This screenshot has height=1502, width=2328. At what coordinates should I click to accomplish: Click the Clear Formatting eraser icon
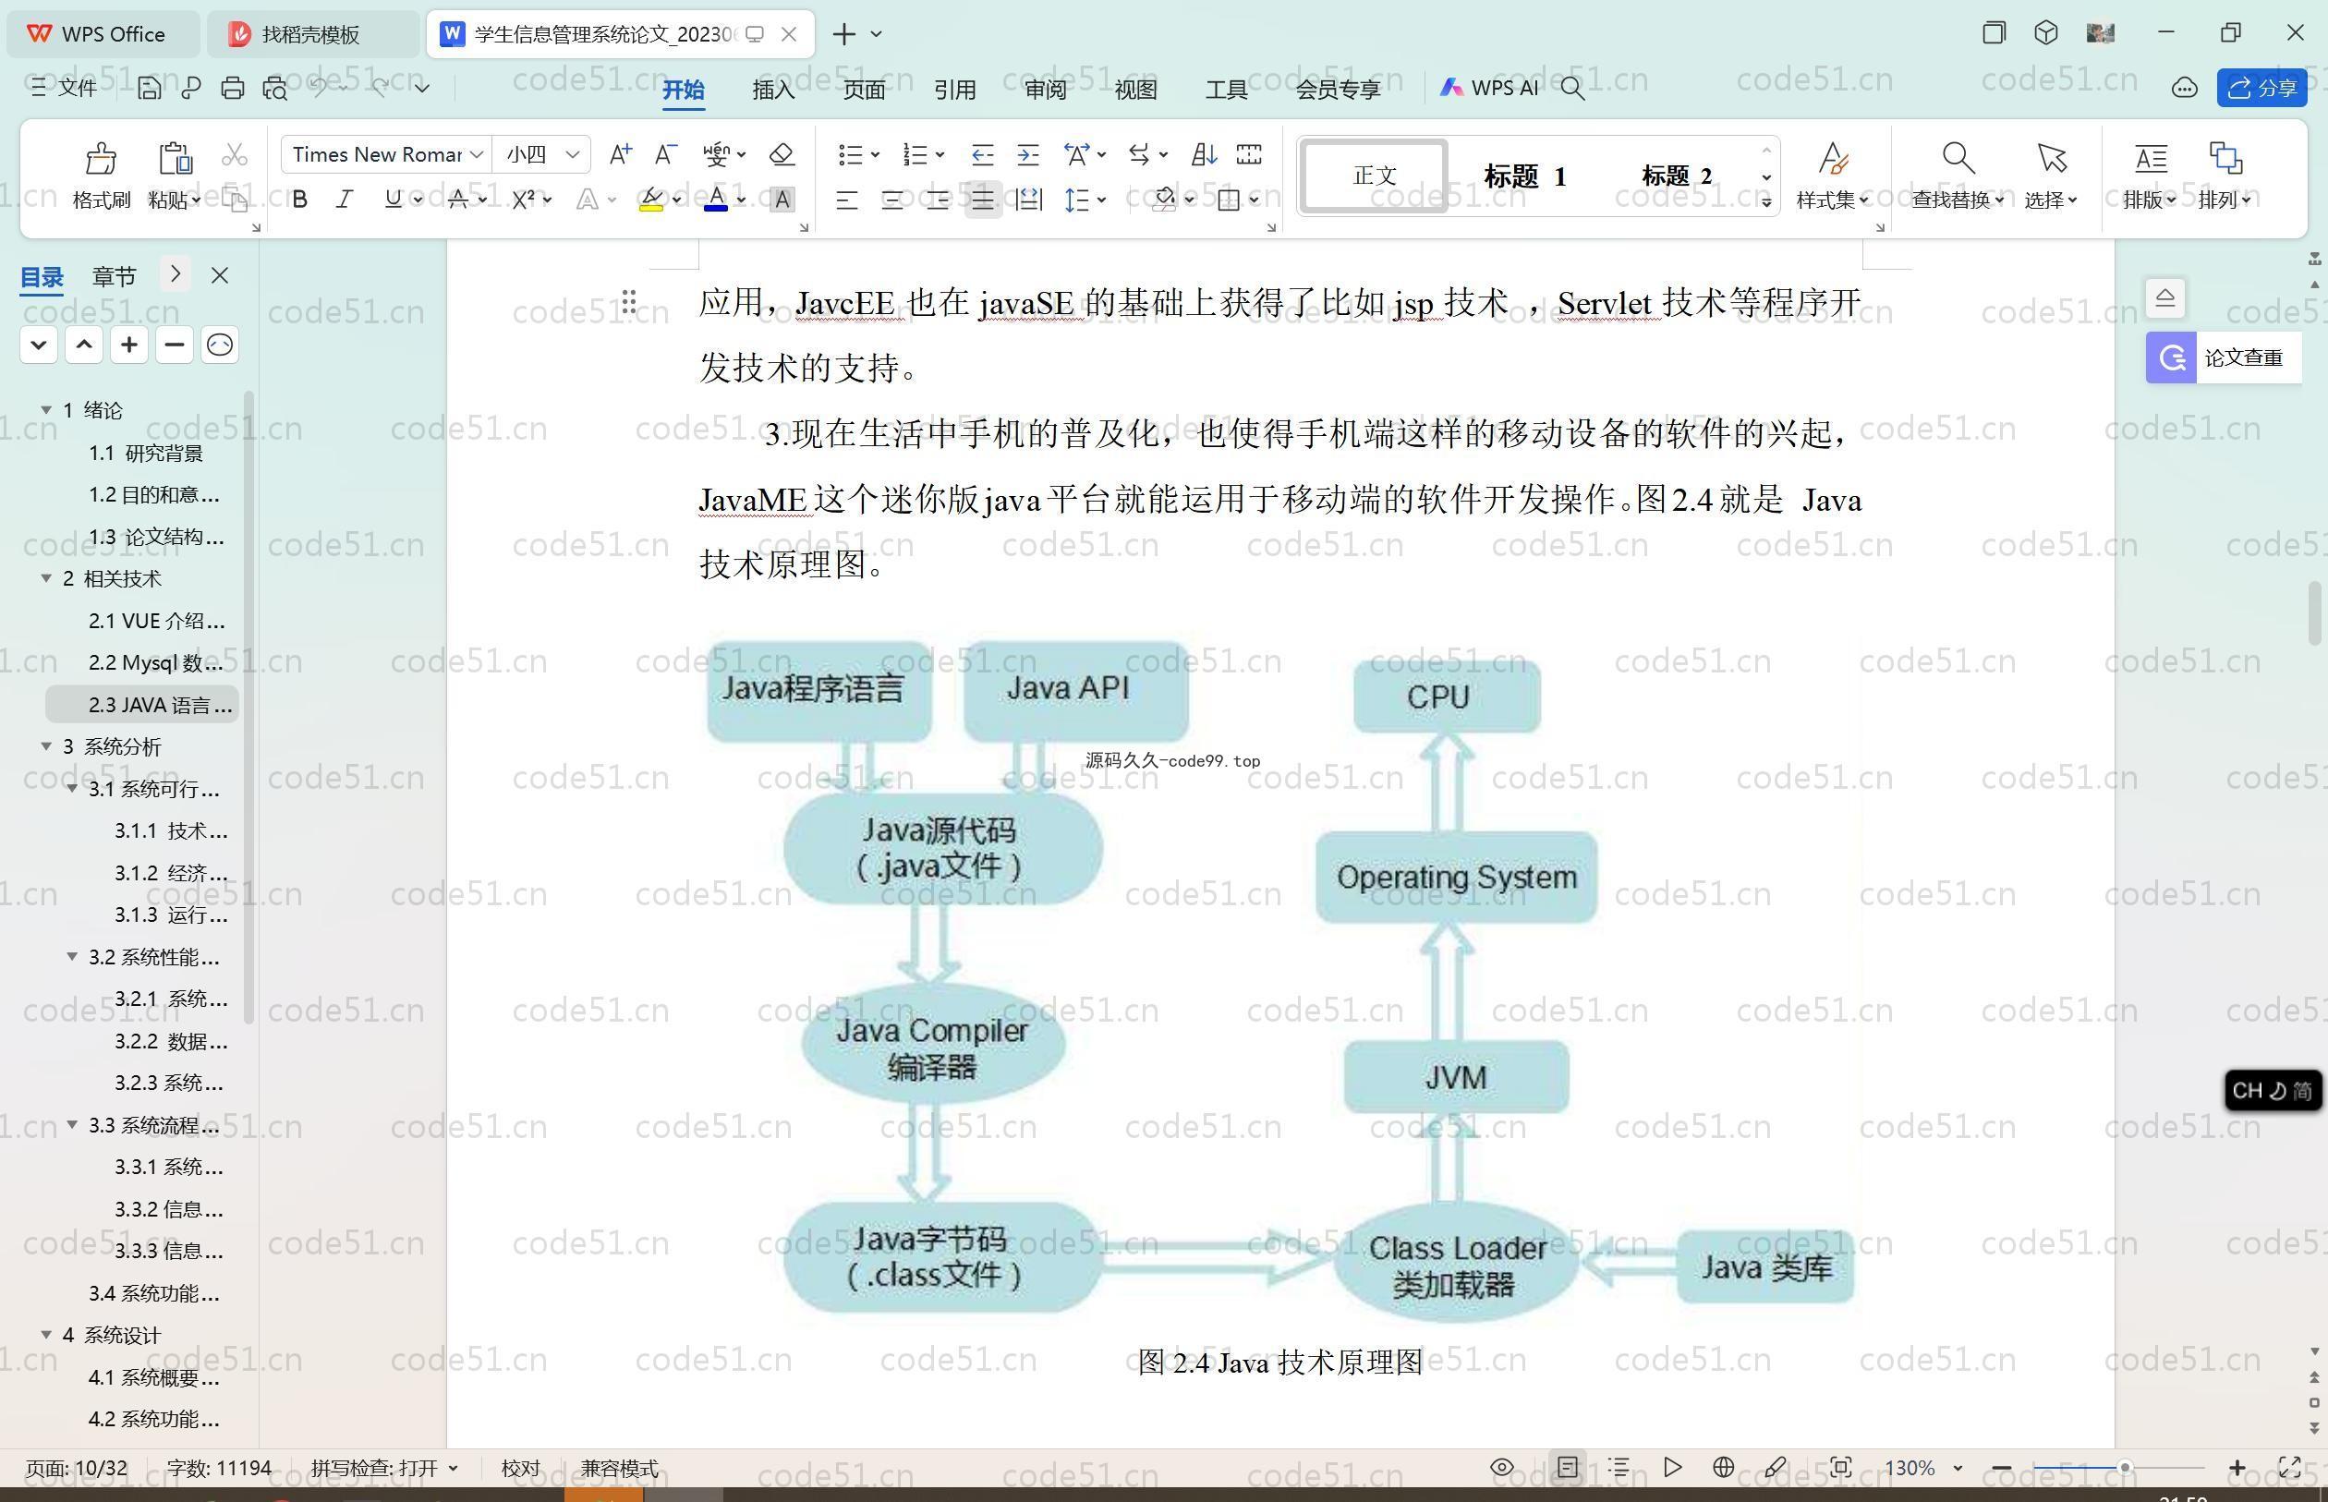tap(782, 154)
